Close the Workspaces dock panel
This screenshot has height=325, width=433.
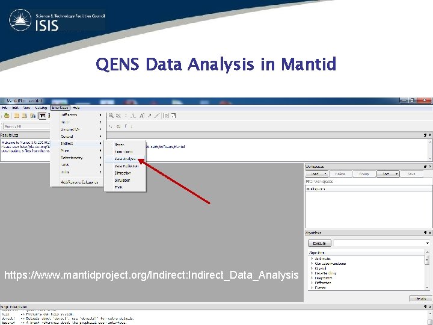[430, 166]
